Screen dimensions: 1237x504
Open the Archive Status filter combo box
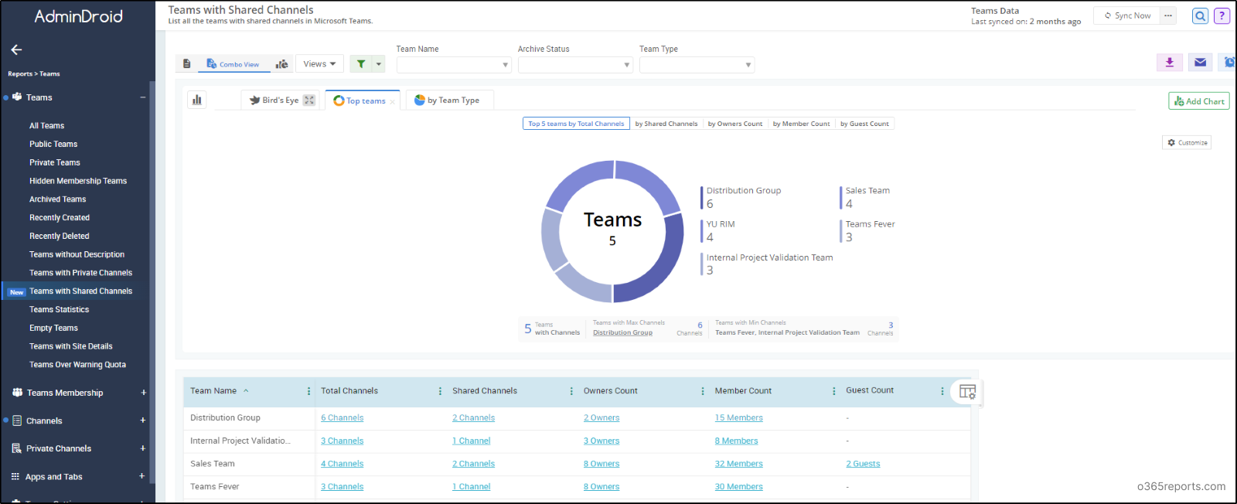575,65
